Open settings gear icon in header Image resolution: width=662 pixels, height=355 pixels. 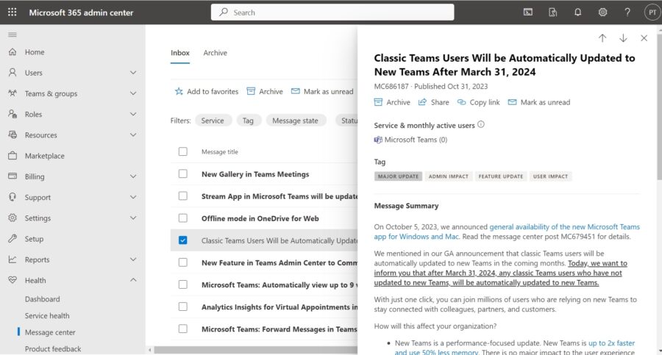coord(602,12)
